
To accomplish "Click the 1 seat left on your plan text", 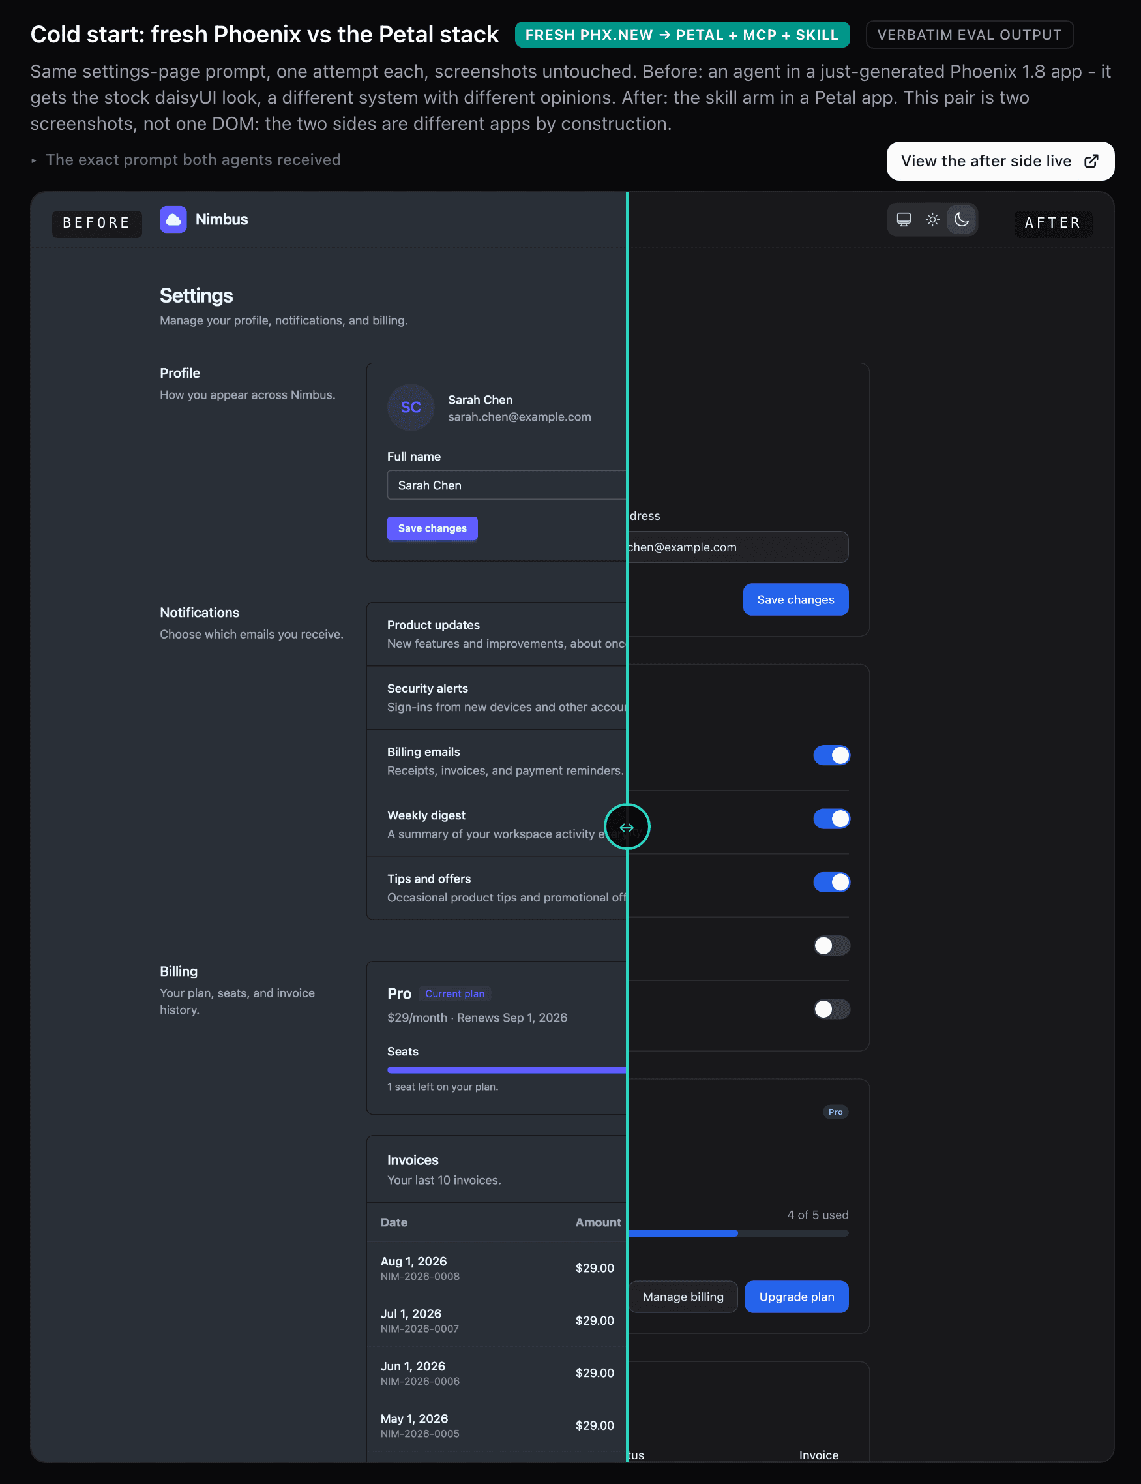I will coord(443,1087).
